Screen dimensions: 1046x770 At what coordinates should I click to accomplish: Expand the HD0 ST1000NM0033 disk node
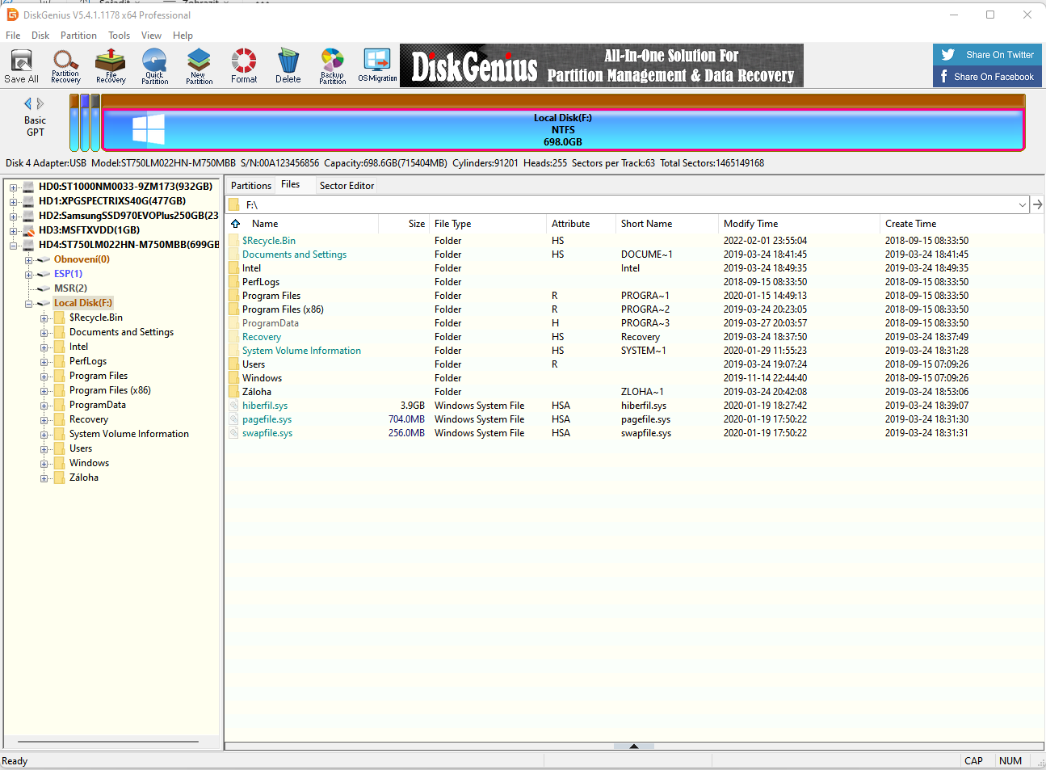click(13, 187)
